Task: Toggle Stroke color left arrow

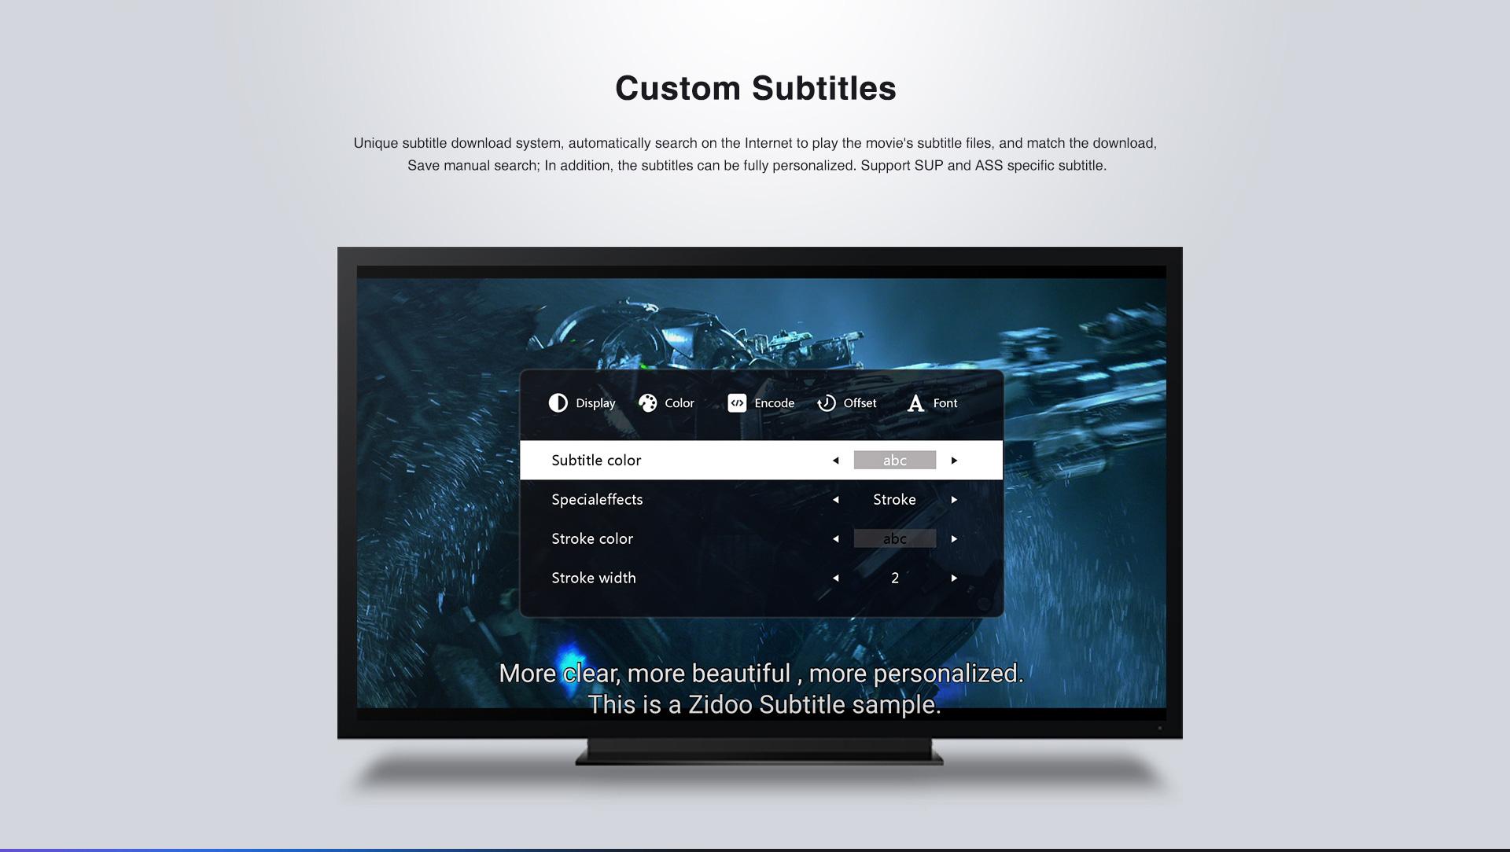Action: 837,539
